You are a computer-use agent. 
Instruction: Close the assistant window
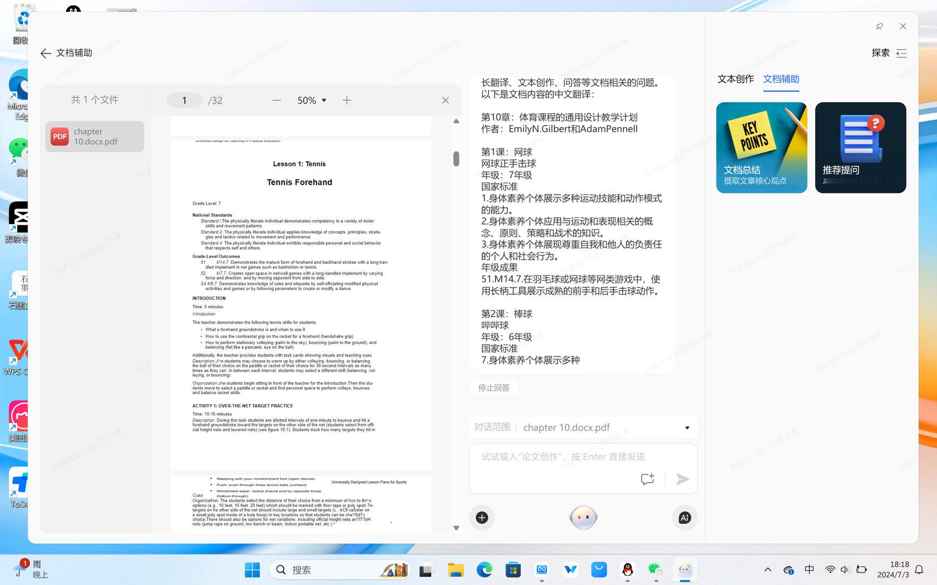tap(903, 26)
